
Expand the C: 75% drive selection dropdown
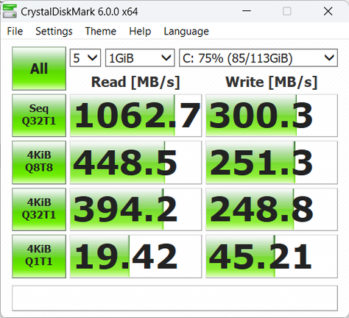tap(258, 58)
